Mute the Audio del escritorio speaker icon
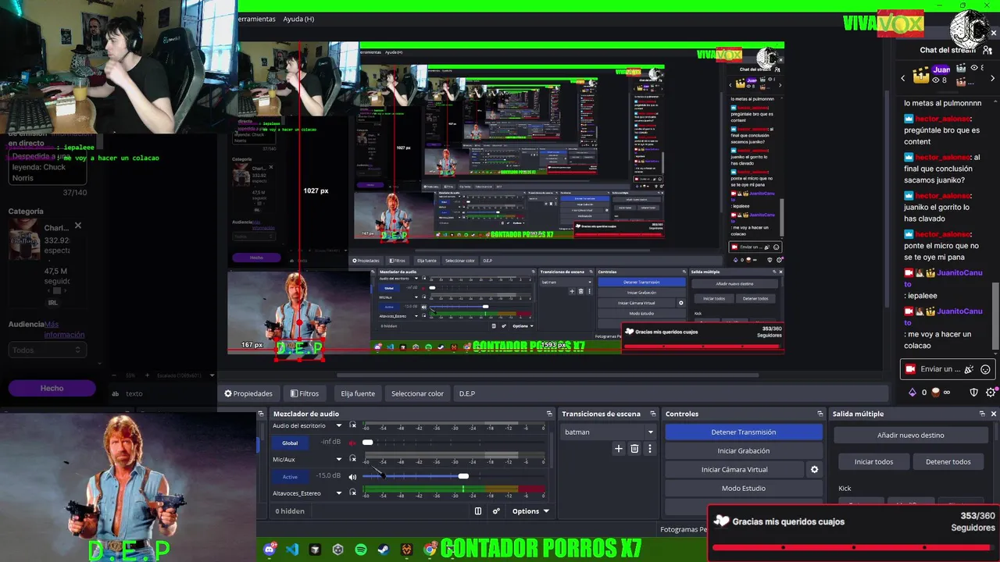Image resolution: width=1000 pixels, height=562 pixels. [x=353, y=443]
